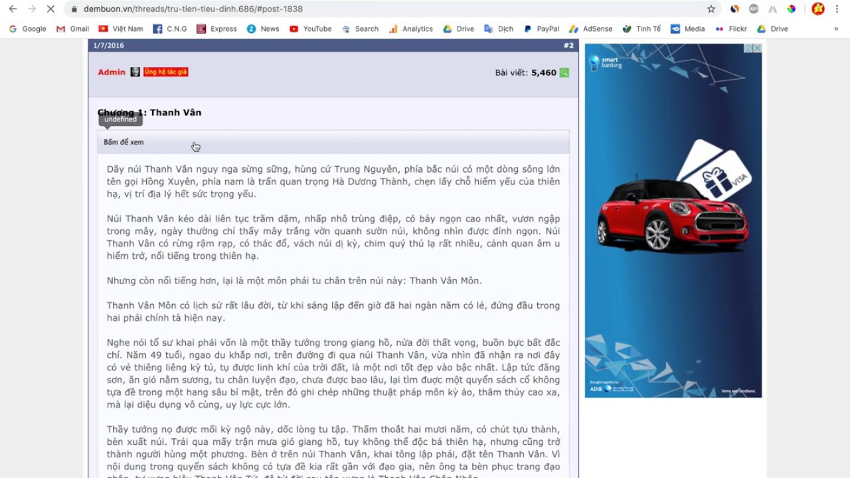Screen dimensions: 850x478
Task: Bookmark this page with the star
Action: click(711, 9)
